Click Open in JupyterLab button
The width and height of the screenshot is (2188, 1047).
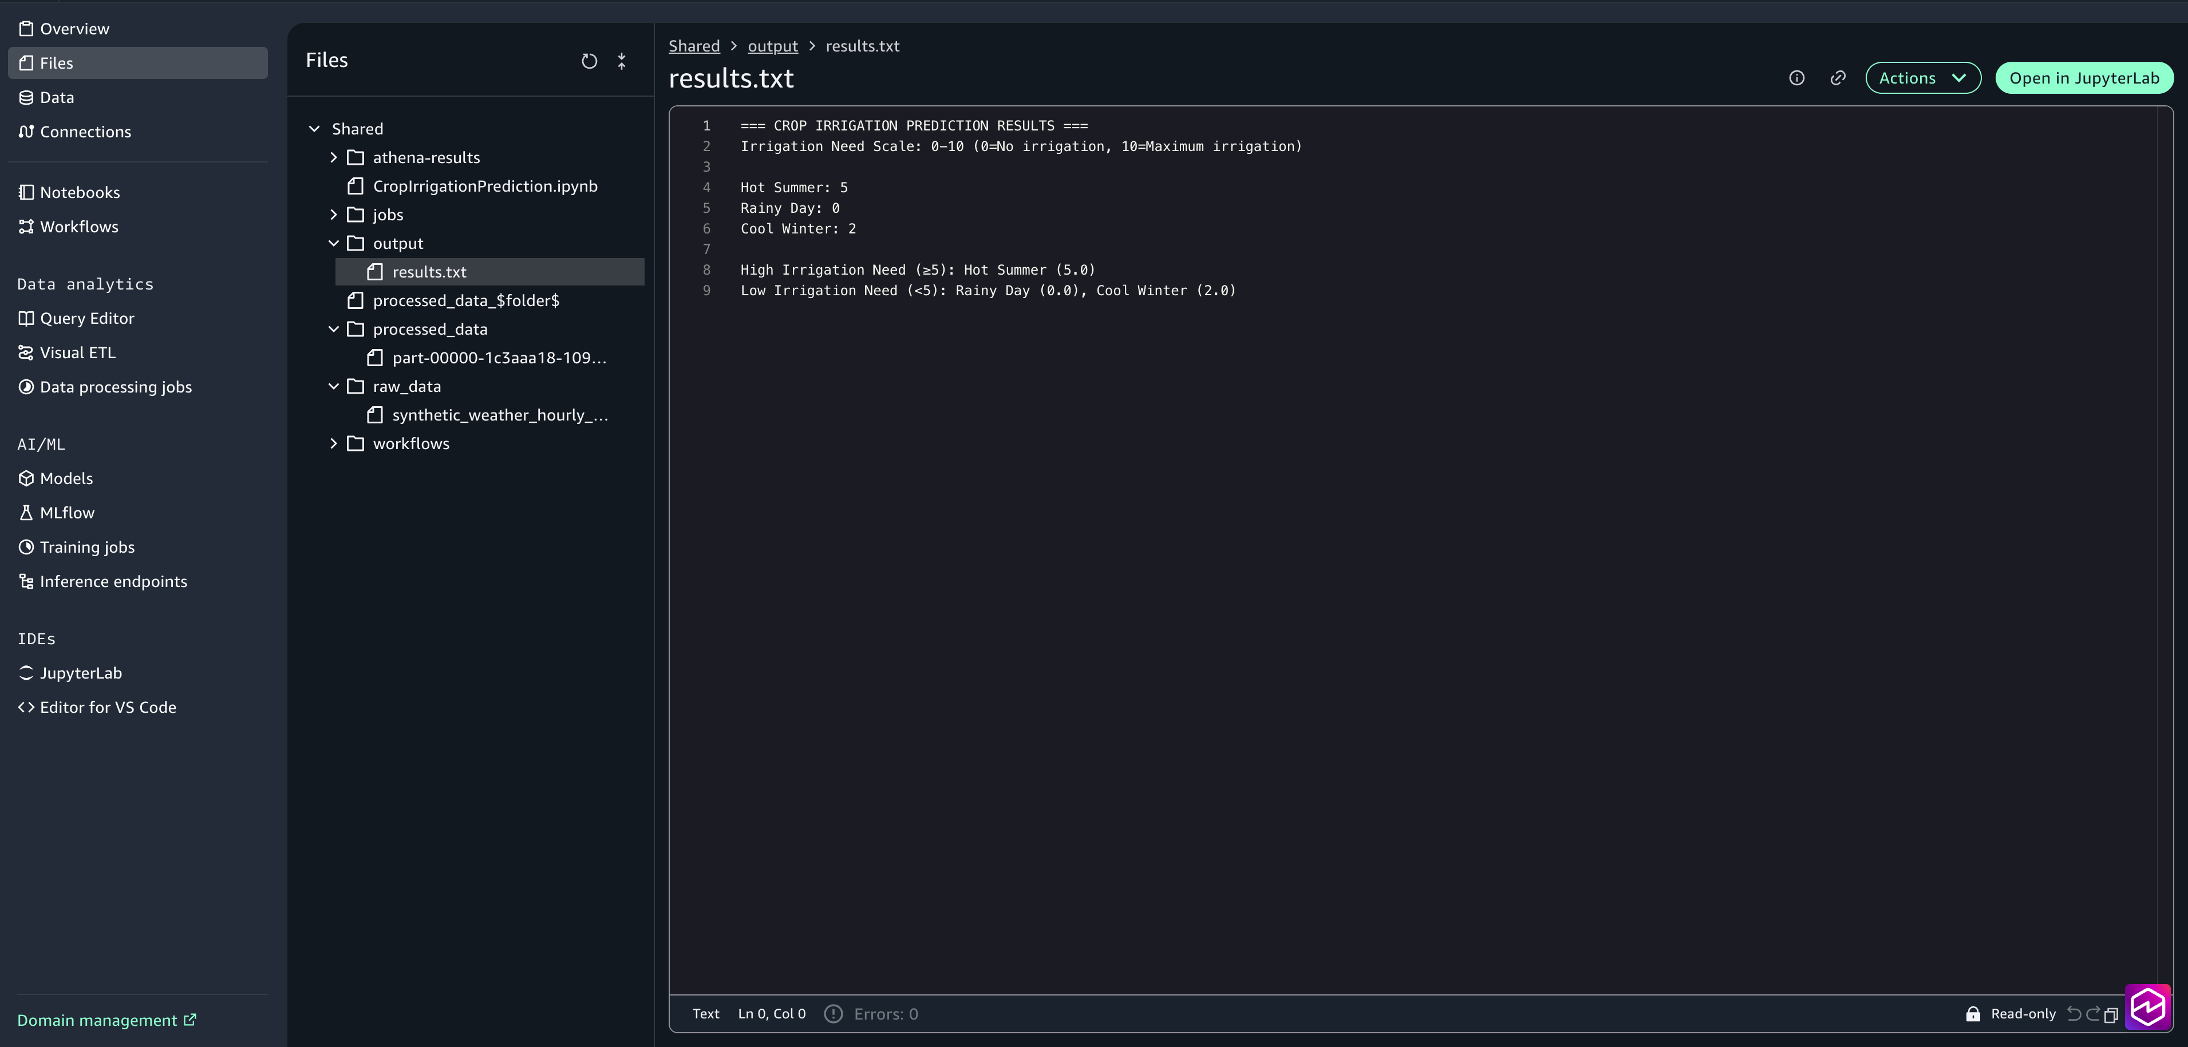[x=2084, y=78]
